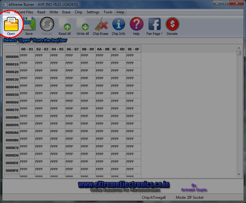Click FFFF cell in row 000070, column 0E - 0F
246x203 pixels.
(x=133, y=110)
